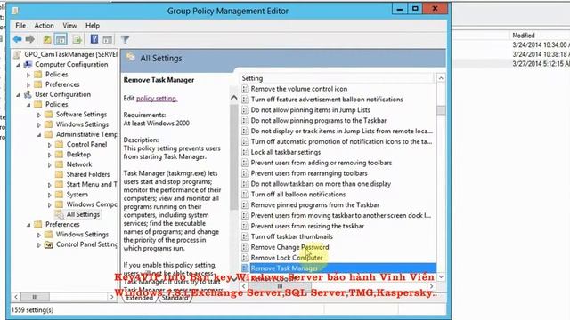Viewport: 570px width, 320px height.
Task: Open the View menu
Action: 69,26
